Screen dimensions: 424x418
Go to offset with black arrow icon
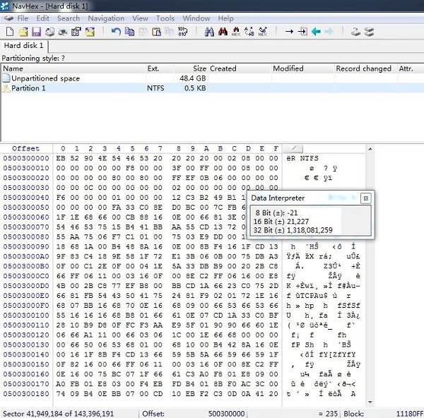[x=289, y=32]
